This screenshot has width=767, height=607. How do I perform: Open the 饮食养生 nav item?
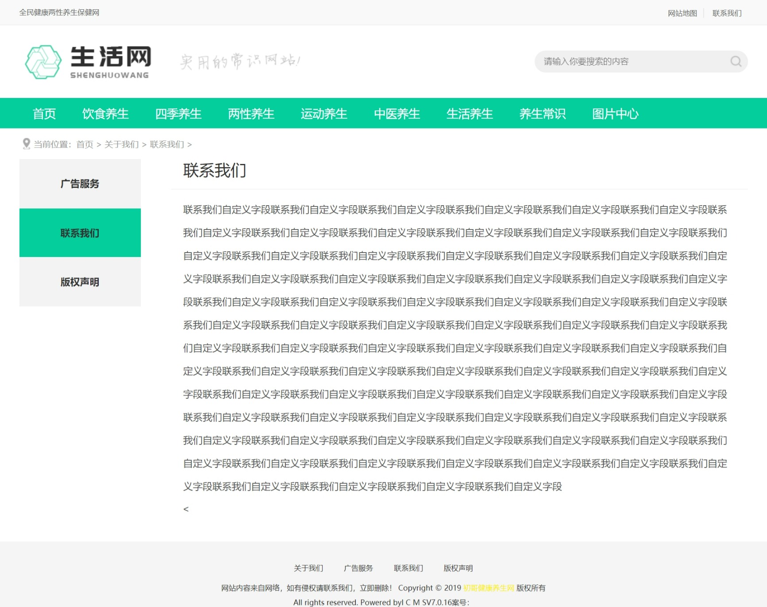click(105, 114)
